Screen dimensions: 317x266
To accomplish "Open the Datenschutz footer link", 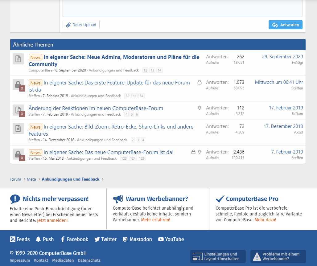I will 89,260.
